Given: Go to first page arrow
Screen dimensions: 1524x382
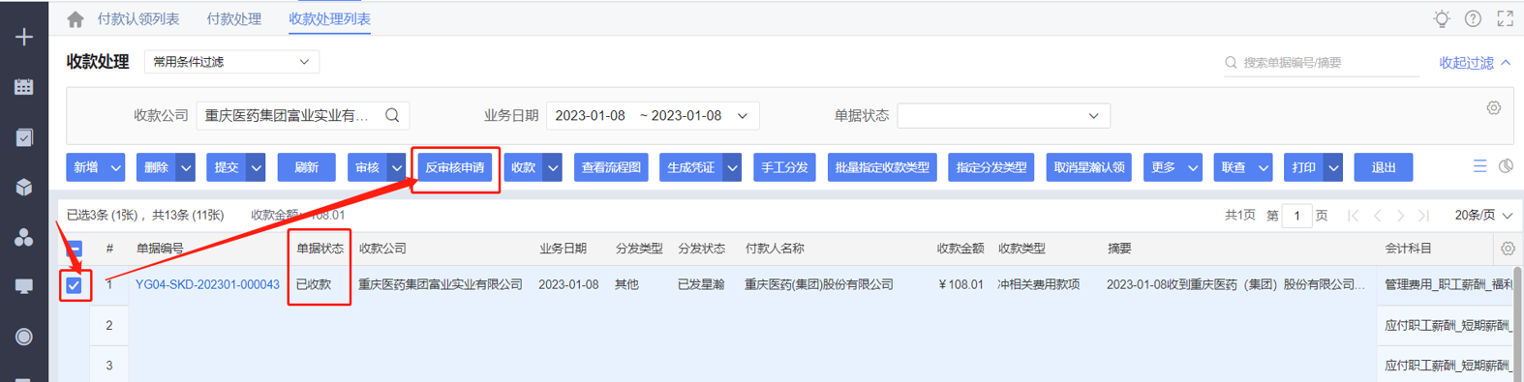Looking at the screenshot, I should tap(1354, 216).
